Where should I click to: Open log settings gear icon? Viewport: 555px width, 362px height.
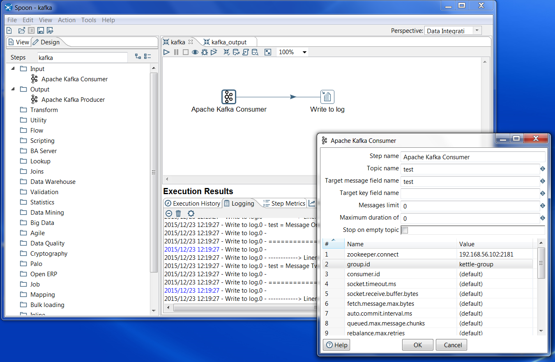(x=191, y=213)
